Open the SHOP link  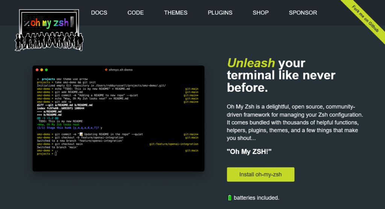click(261, 13)
